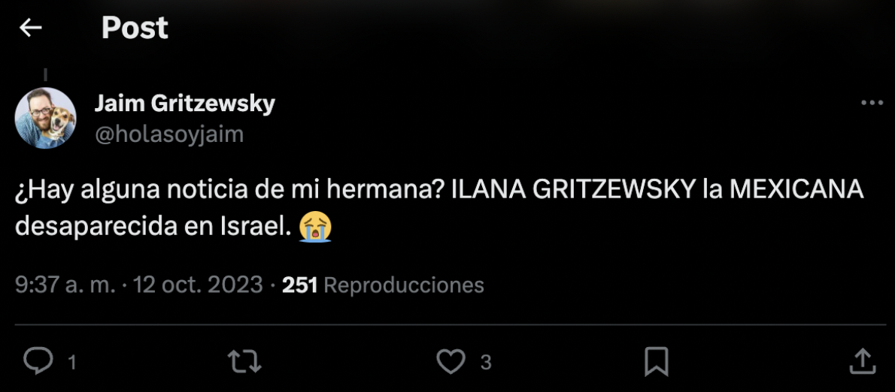Click the like count number 3
The height and width of the screenshot is (392, 895).
[x=486, y=363]
